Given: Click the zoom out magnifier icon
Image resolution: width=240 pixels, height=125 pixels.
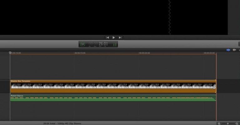Looking at the screenshot, I should tap(219, 124).
